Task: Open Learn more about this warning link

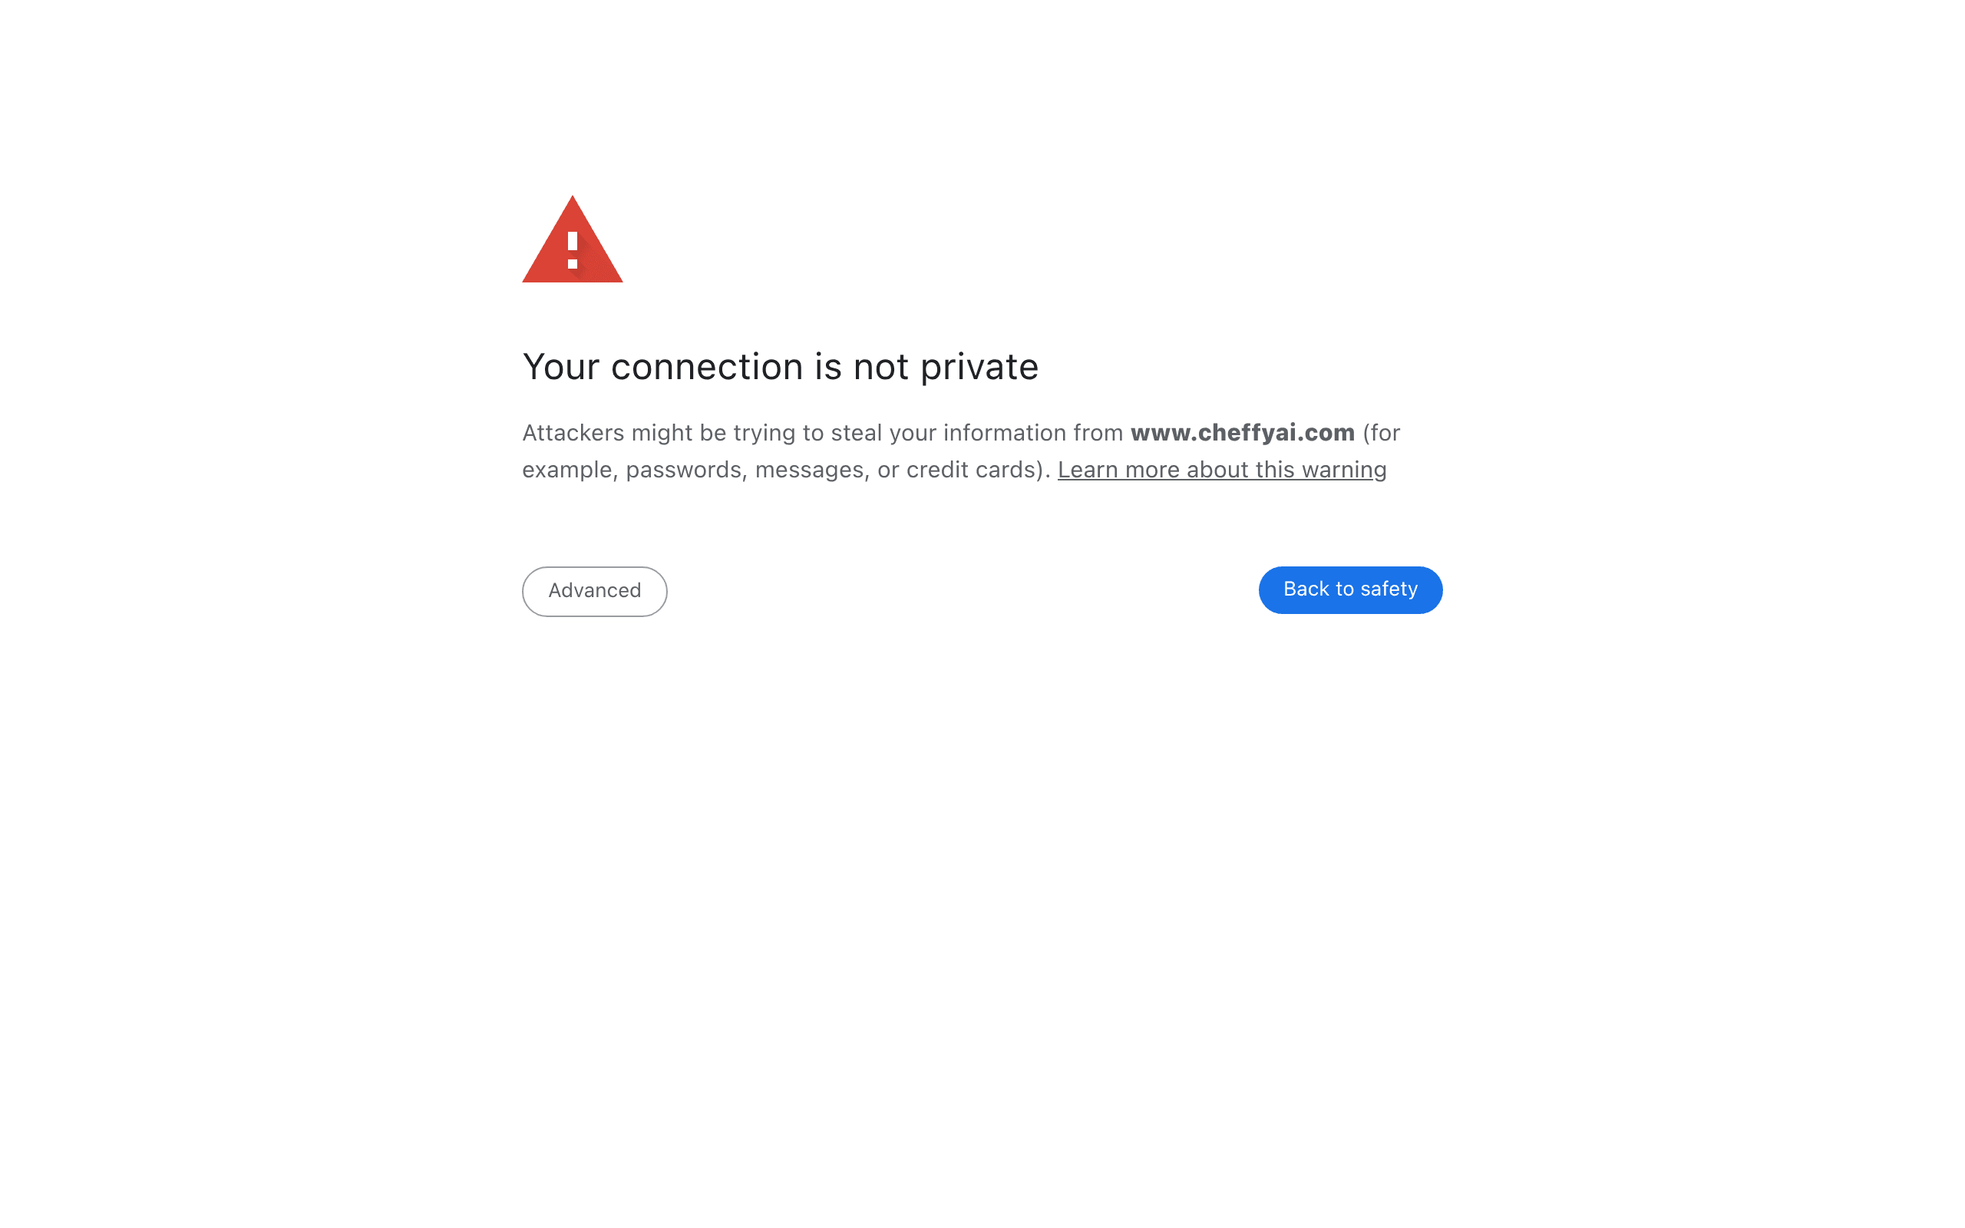Action: click(1221, 470)
